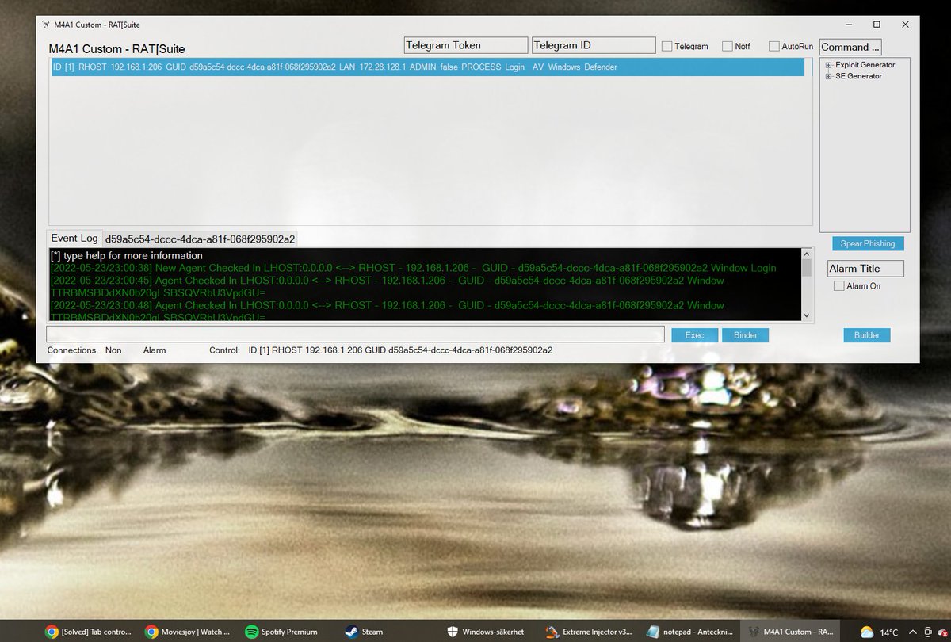Click the Alarm status bar label
The height and width of the screenshot is (642, 951).
tap(155, 350)
